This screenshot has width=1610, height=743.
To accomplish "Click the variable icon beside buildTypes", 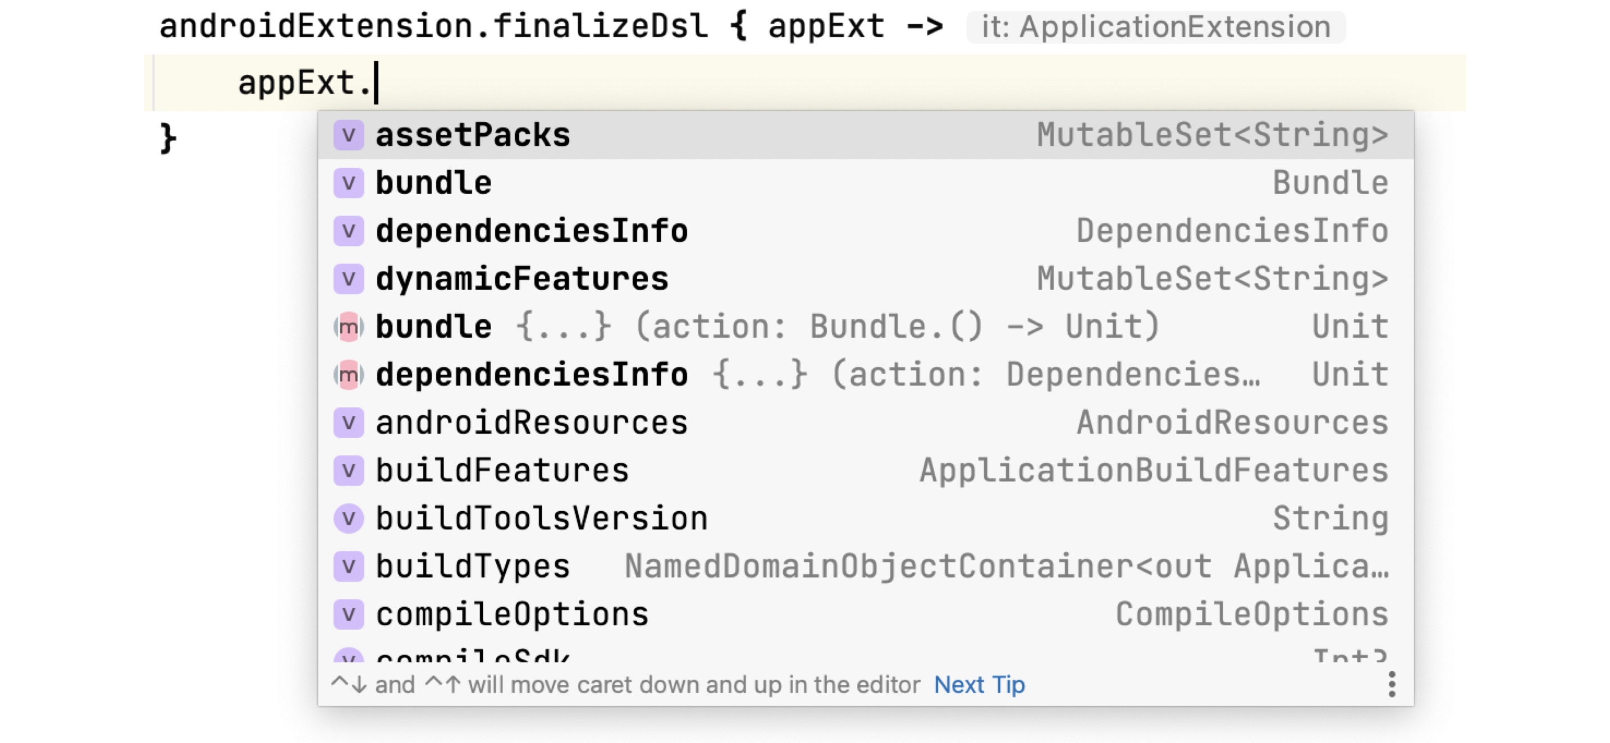I will click(x=350, y=566).
